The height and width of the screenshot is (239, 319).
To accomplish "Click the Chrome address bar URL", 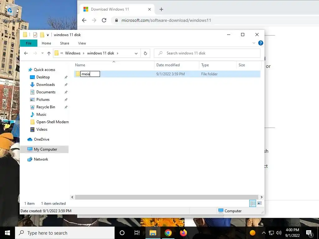I will pyautogui.click(x=166, y=20).
